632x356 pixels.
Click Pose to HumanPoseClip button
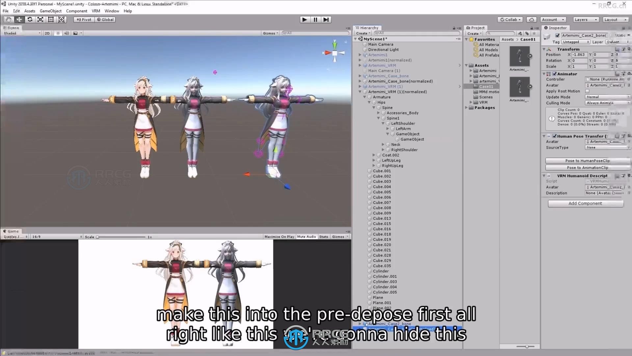(x=588, y=161)
